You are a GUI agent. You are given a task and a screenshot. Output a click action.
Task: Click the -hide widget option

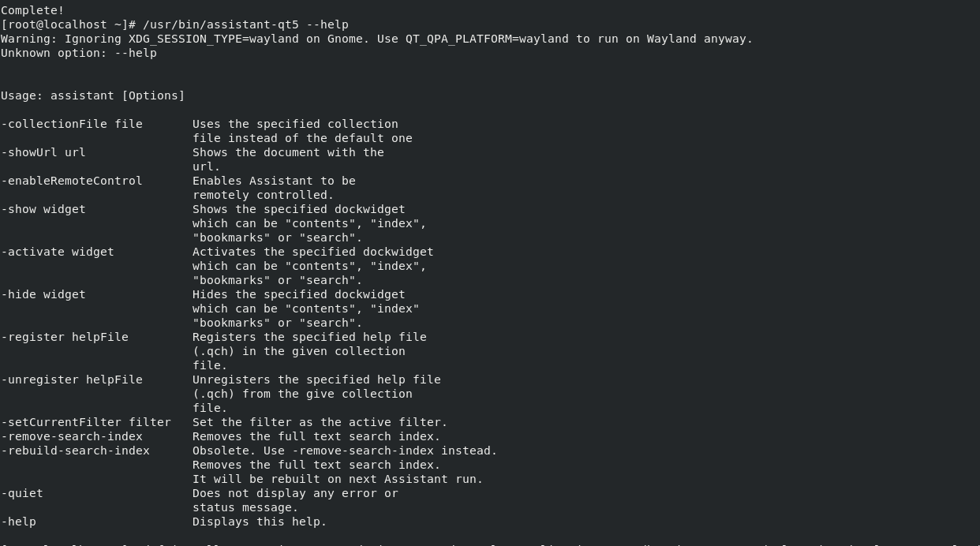[x=43, y=294]
